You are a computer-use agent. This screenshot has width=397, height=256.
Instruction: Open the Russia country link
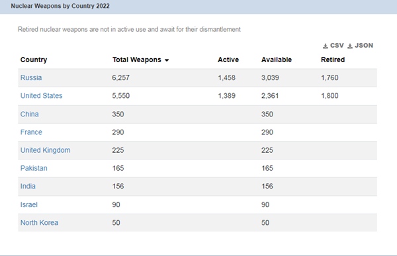click(x=31, y=78)
